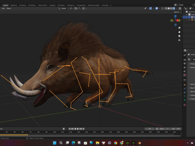The height and width of the screenshot is (146, 195).
Task: Toggle pin scene in properties header
Action: click(193, 5)
